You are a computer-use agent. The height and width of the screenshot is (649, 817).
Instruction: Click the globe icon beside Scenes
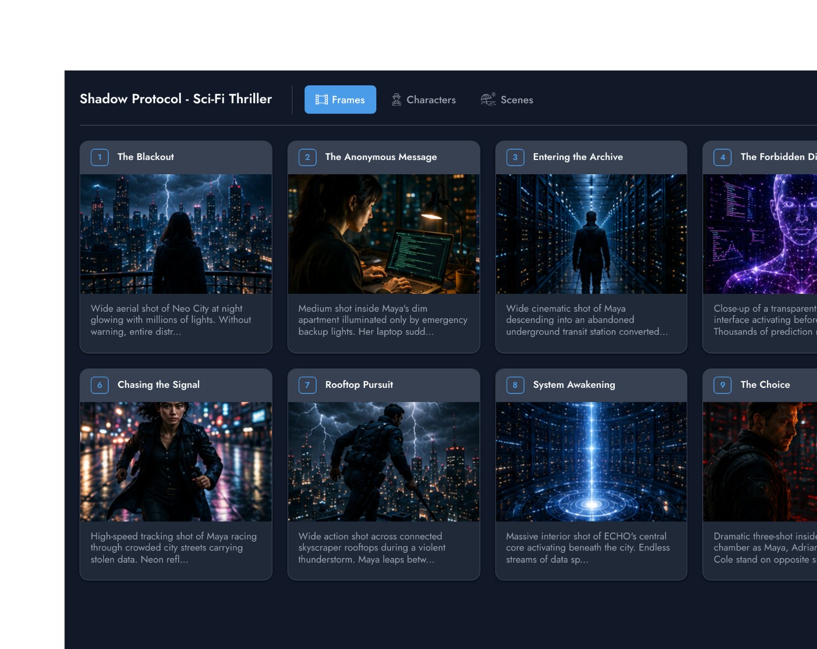(x=488, y=99)
